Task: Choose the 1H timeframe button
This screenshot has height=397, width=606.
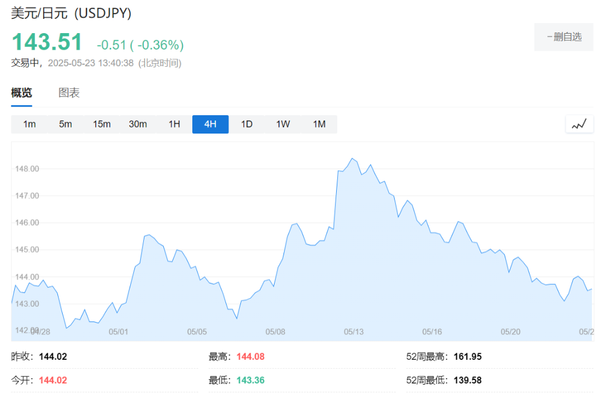Action: pos(174,124)
